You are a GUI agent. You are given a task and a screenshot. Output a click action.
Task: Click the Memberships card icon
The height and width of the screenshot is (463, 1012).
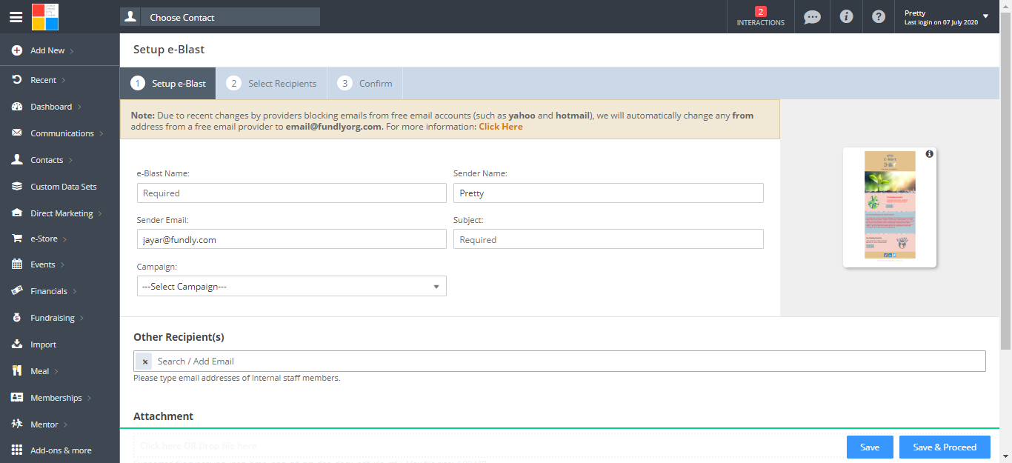click(x=16, y=398)
